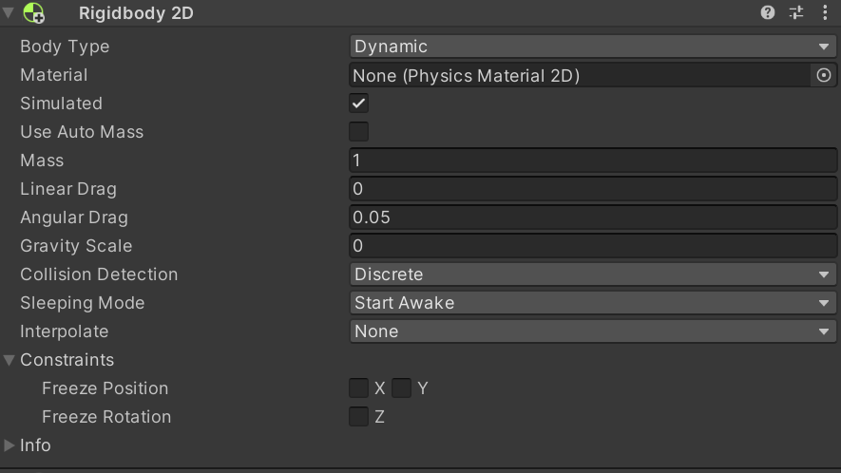Select the Angular Drag value field
Screen dimensions: 841x473
593,218
